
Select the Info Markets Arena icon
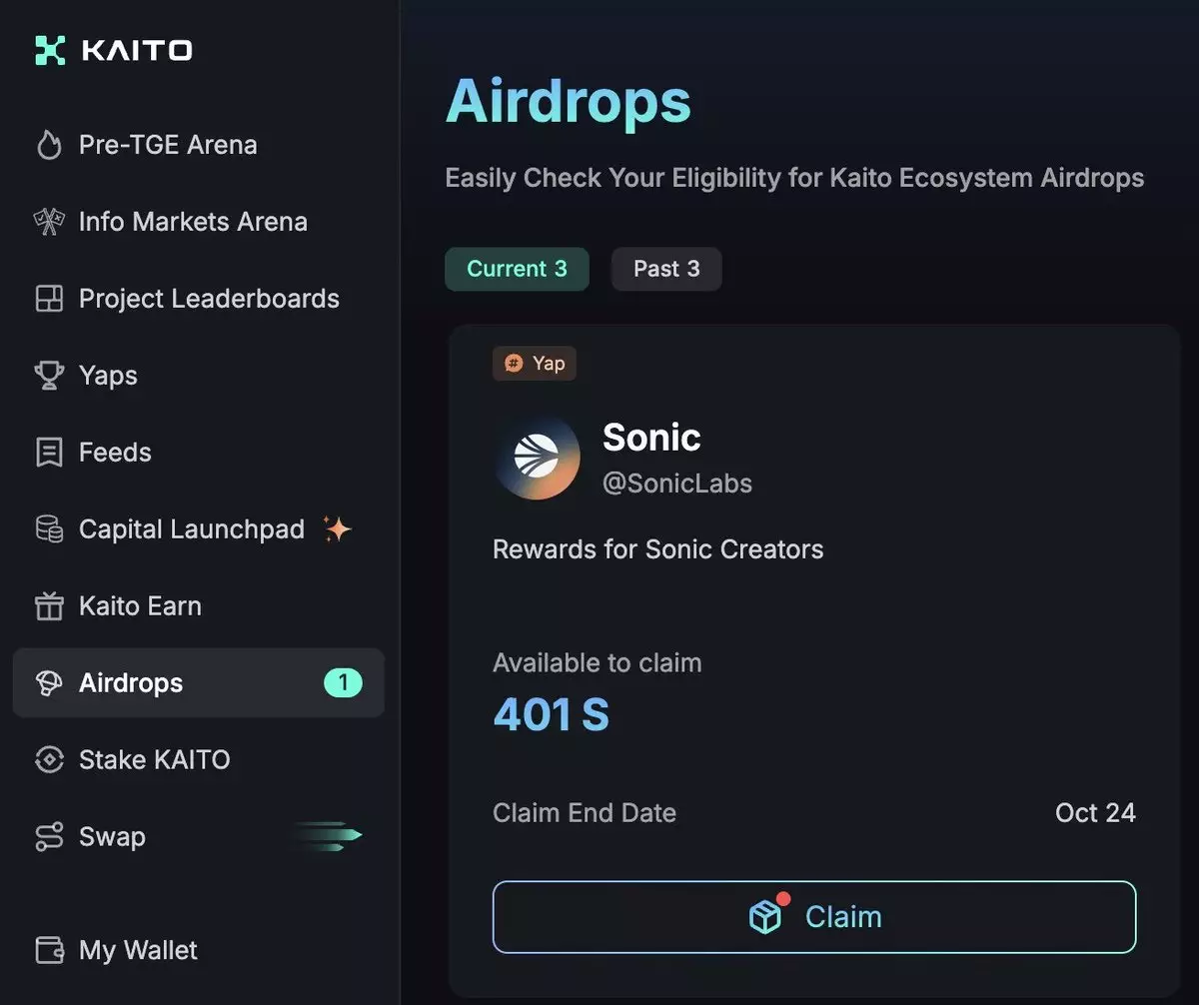pyautogui.click(x=49, y=222)
